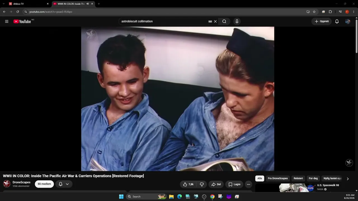358x201 pixels.
Task: Open a new browser tab
Action: point(99,4)
